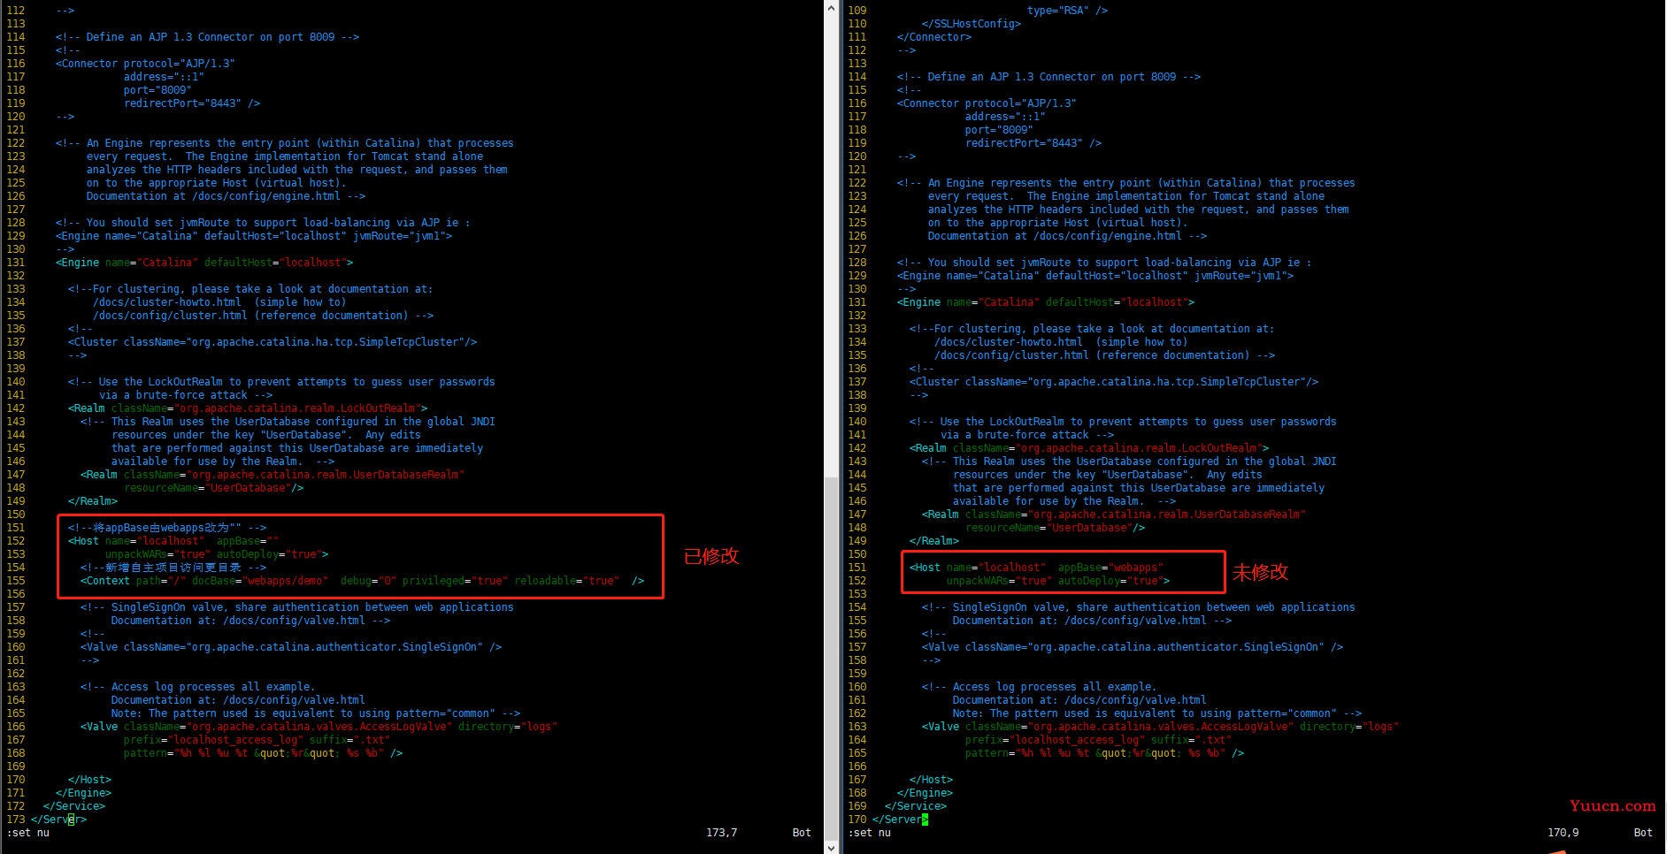Click the highlighted Engine name="Catalina" line in left pane
This screenshot has width=1667, height=854.
204,263
